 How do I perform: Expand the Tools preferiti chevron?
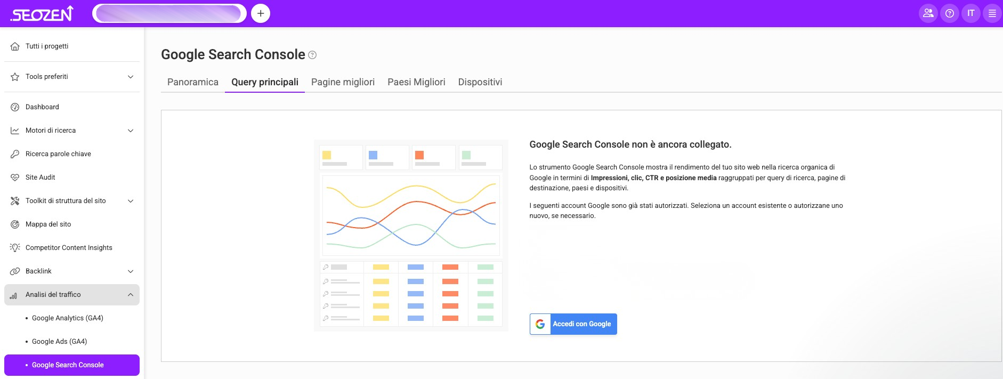[131, 77]
